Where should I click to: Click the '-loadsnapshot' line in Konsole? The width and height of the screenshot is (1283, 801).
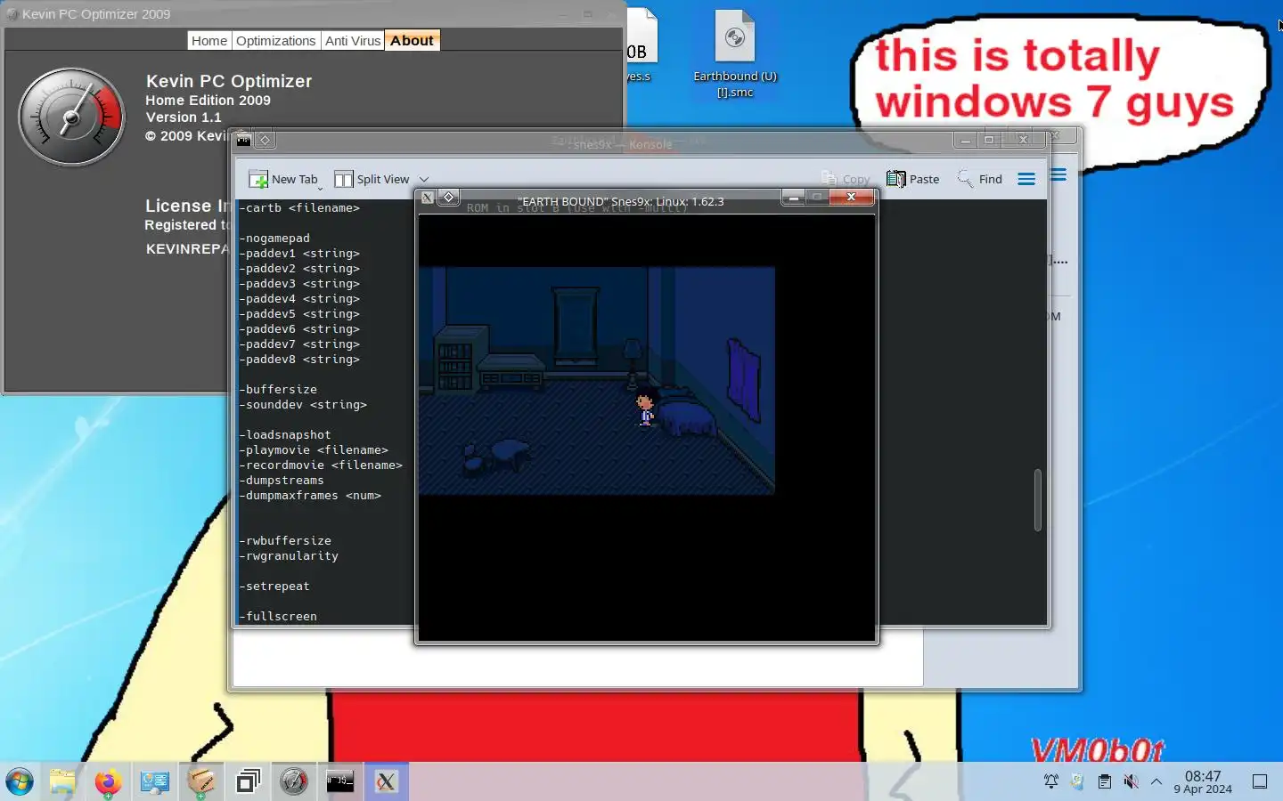pyautogui.click(x=285, y=434)
